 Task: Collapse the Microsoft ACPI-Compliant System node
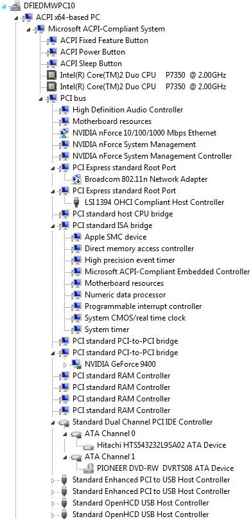coord(28,30)
